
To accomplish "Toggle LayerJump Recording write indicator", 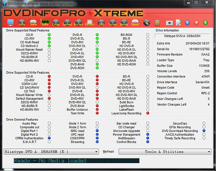I will [148, 113].
